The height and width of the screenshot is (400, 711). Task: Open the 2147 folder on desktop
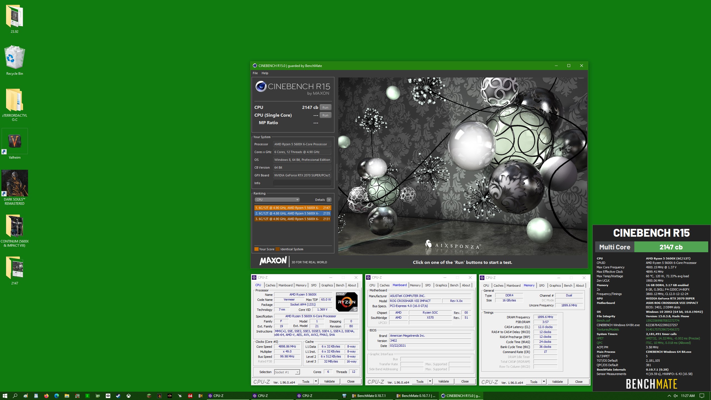point(14,271)
